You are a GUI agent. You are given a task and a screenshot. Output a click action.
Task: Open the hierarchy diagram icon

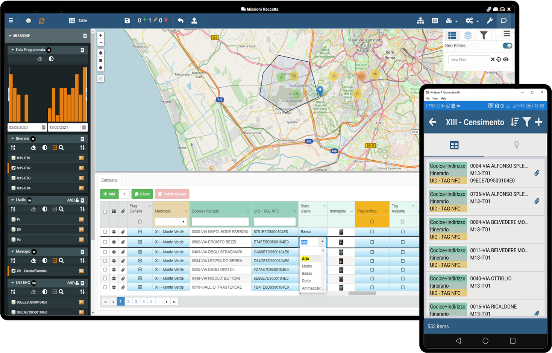420,21
